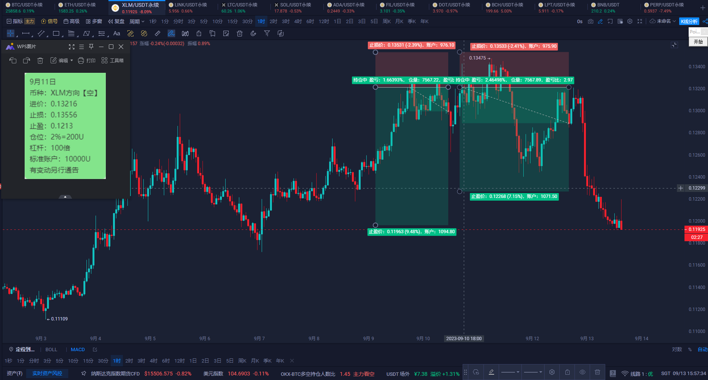This screenshot has width=708, height=380.
Task: Toggle drawing visibility with eye icon
Action: pyautogui.click(x=582, y=372)
